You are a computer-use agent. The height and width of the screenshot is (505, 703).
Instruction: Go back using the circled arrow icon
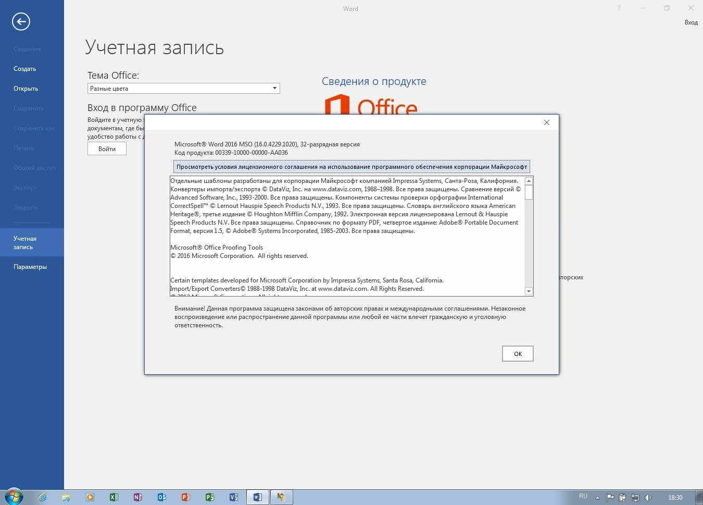tap(21, 21)
